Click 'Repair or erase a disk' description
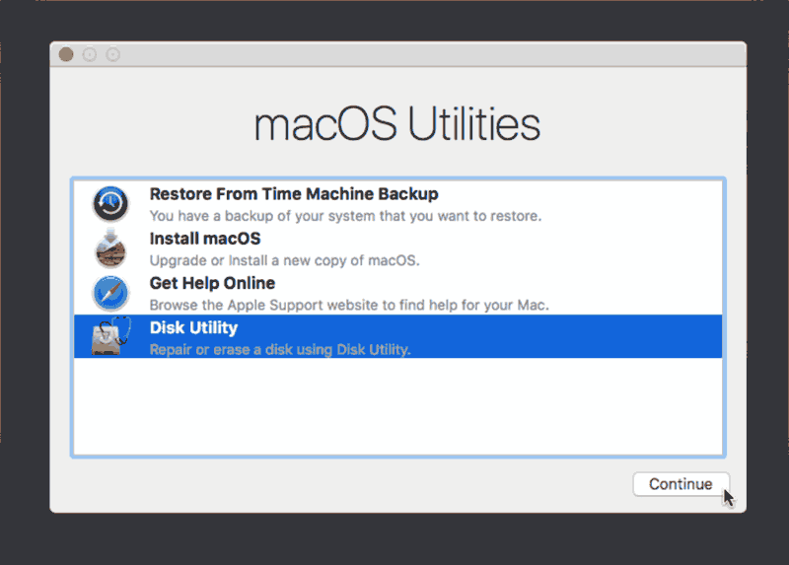 [280, 350]
